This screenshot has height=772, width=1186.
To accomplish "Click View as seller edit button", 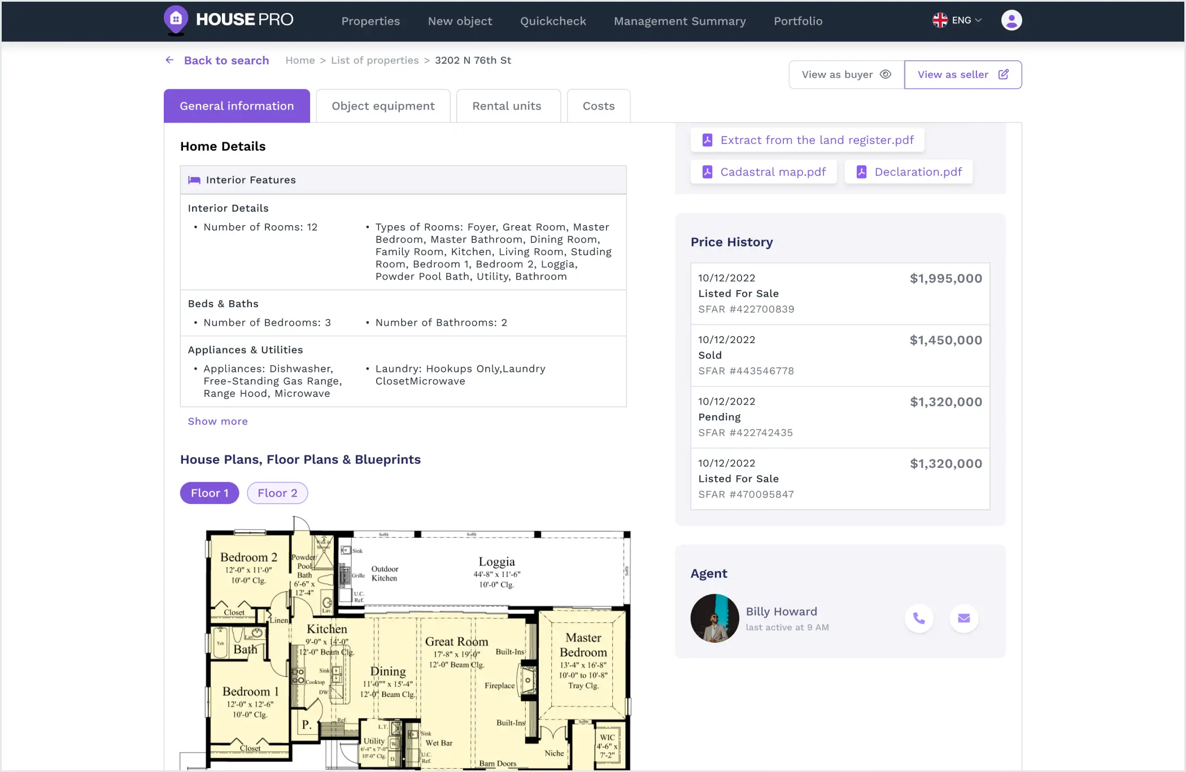I will click(963, 74).
